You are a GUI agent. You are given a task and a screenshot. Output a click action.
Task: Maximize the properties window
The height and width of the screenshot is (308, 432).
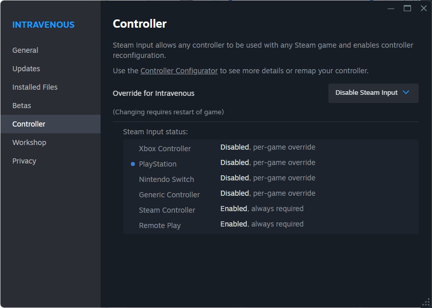pos(407,8)
